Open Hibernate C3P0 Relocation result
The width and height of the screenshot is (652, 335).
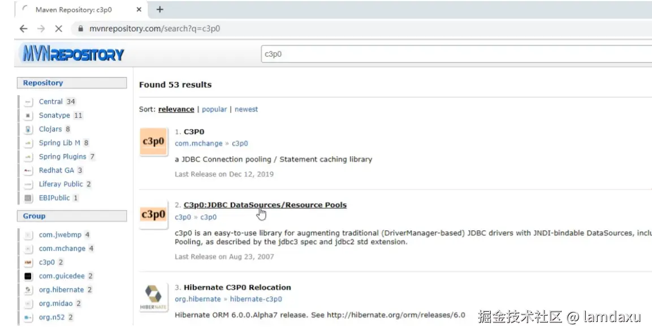point(237,287)
